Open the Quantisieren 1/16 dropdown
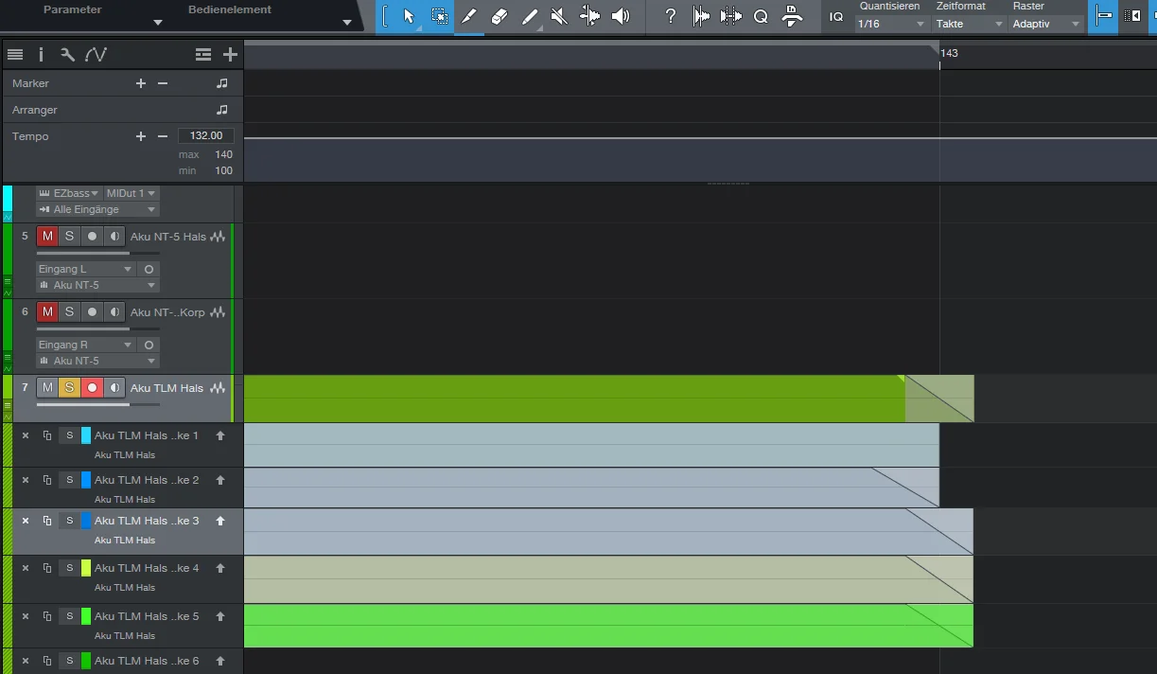Image resolution: width=1157 pixels, height=674 pixels. [891, 24]
